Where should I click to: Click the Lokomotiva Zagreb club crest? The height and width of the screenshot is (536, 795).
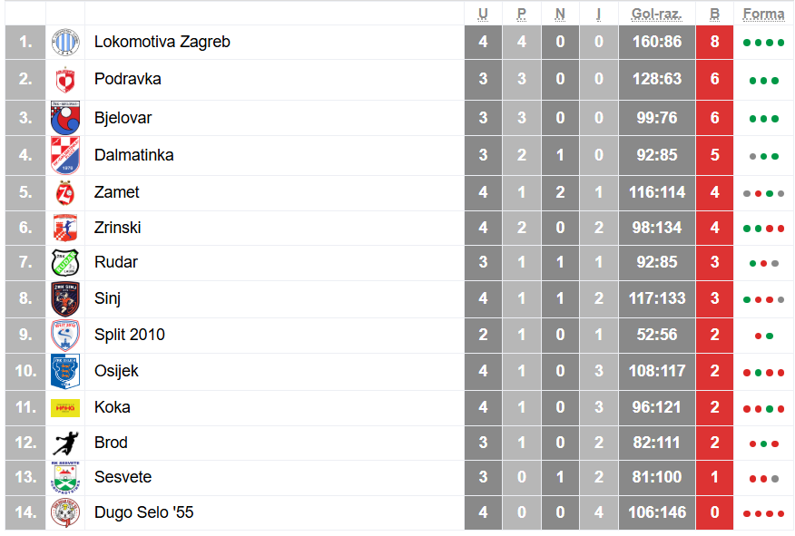click(65, 42)
